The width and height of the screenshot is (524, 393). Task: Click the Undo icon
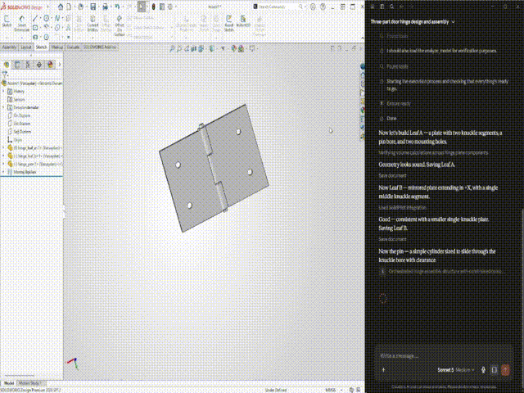[x=117, y=7]
